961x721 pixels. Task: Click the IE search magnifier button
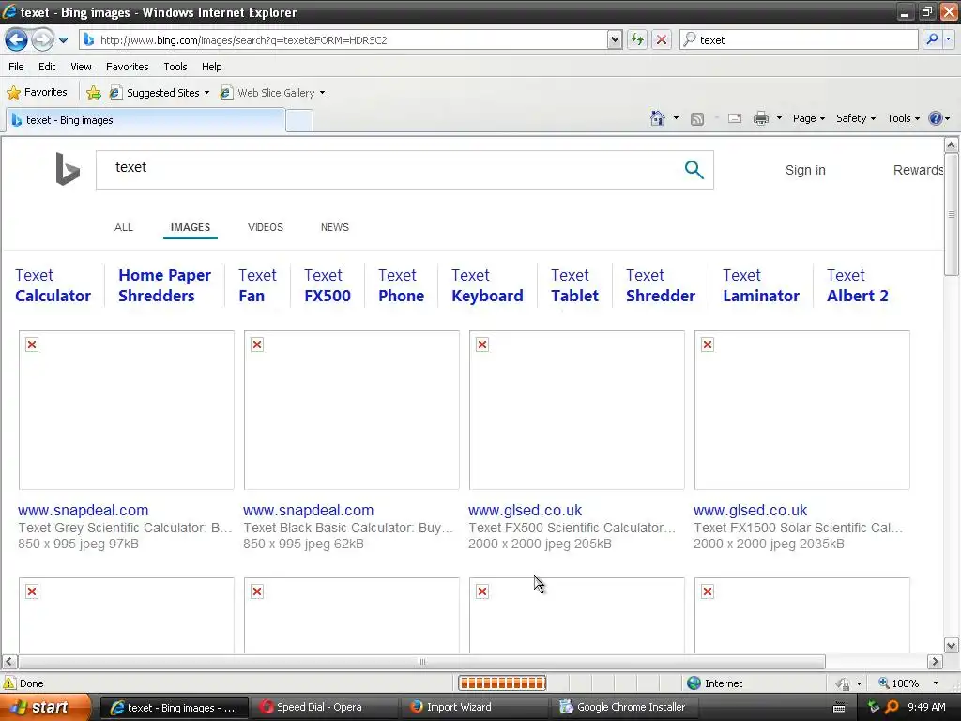click(x=932, y=39)
